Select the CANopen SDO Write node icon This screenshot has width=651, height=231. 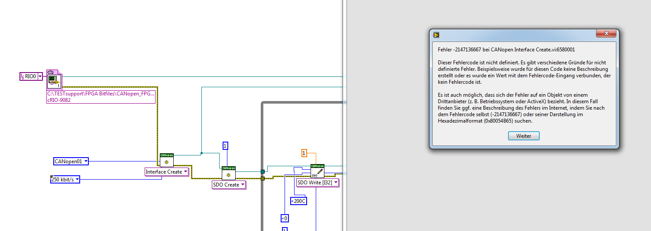click(317, 171)
